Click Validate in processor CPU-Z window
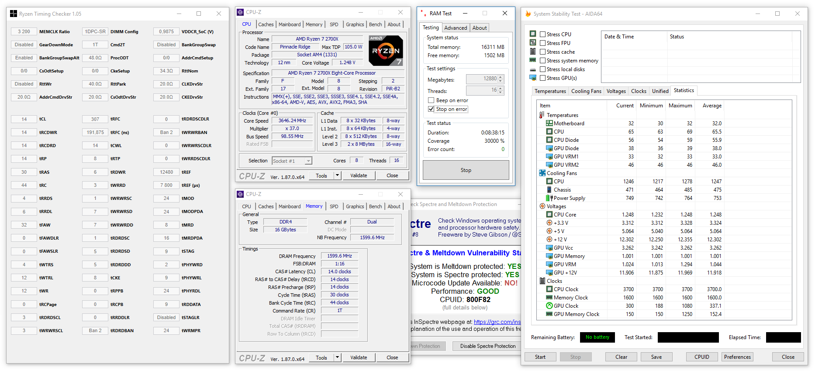 [x=359, y=175]
